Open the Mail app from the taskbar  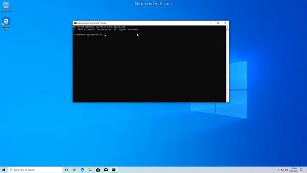pos(106,170)
